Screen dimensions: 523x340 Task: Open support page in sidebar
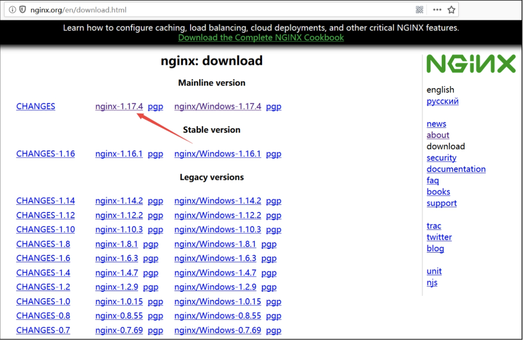pyautogui.click(x=441, y=203)
